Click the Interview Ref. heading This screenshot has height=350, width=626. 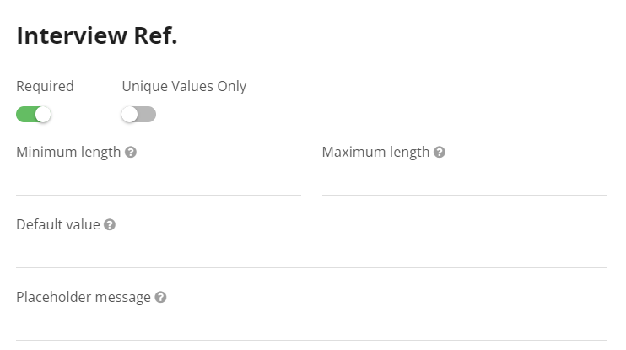point(97,36)
